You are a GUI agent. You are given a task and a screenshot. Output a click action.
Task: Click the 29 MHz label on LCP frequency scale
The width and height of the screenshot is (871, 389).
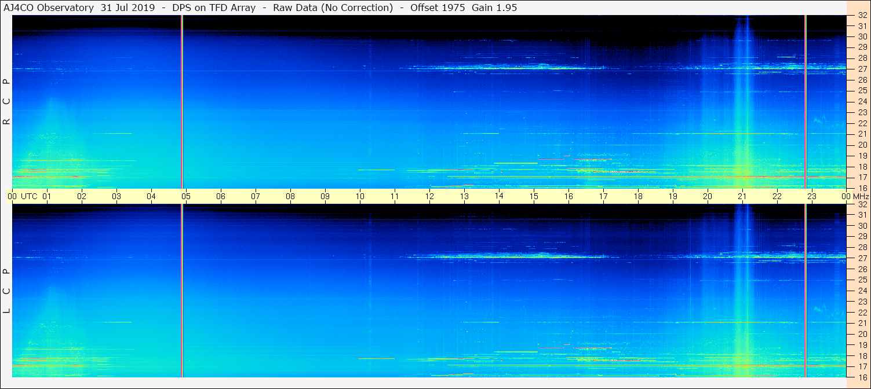tap(862, 237)
